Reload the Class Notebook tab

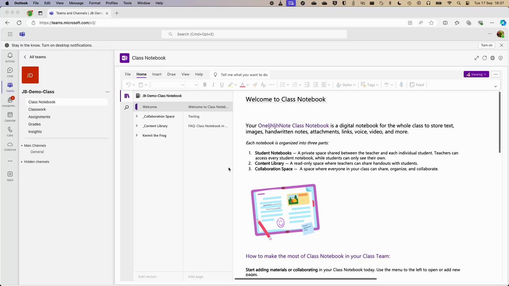[484, 58]
